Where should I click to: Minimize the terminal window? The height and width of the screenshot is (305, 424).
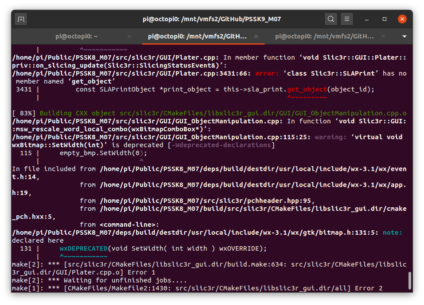(366, 19)
